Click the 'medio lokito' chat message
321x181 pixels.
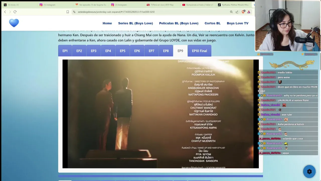(285, 73)
